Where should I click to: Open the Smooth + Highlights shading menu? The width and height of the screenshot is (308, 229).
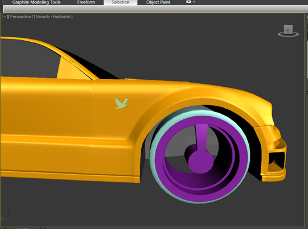click(x=53, y=17)
